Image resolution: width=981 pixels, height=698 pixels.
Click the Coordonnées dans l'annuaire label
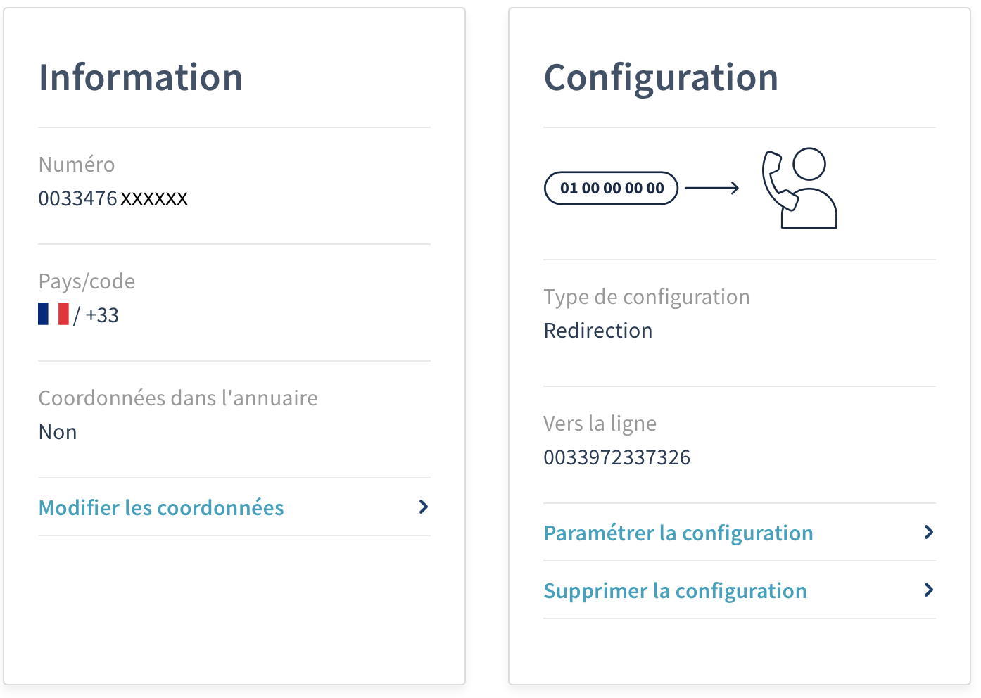pos(178,398)
